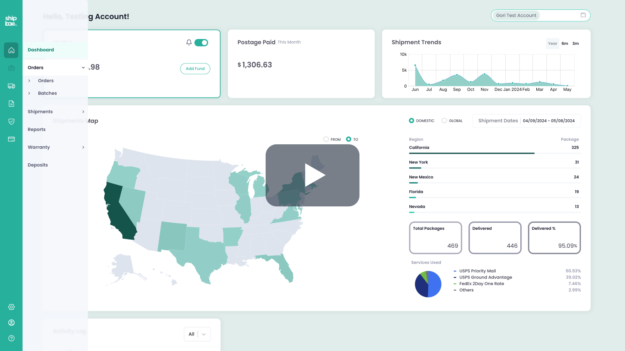Choose the FROM radio option above map

click(326, 139)
